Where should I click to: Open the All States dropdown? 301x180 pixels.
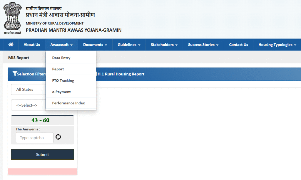[29, 89]
